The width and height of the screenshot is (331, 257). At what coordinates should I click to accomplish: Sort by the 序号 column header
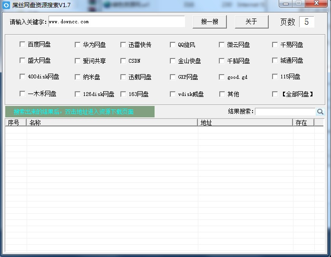click(x=16, y=123)
